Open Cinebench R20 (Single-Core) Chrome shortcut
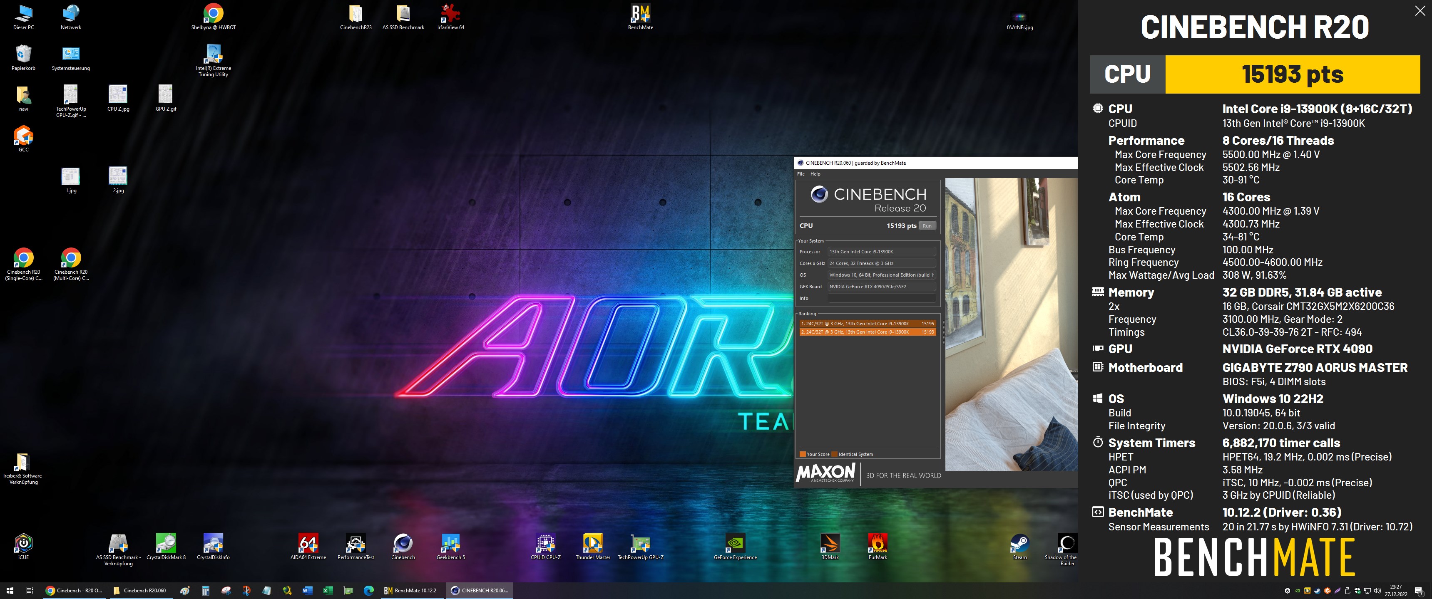This screenshot has width=1432, height=599. pyautogui.click(x=23, y=264)
